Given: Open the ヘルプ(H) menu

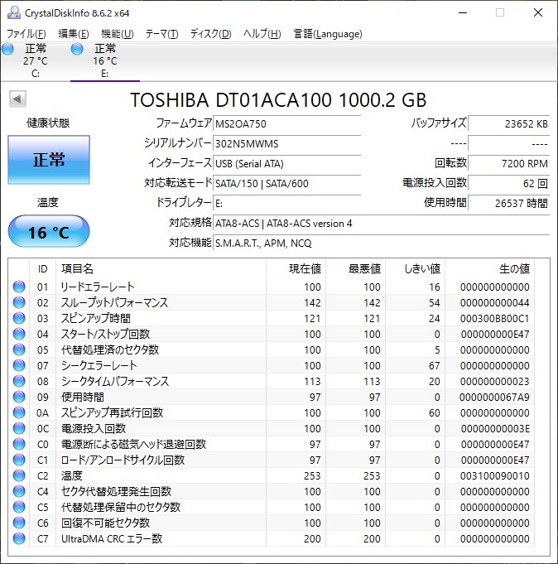Looking at the screenshot, I should coord(262,34).
